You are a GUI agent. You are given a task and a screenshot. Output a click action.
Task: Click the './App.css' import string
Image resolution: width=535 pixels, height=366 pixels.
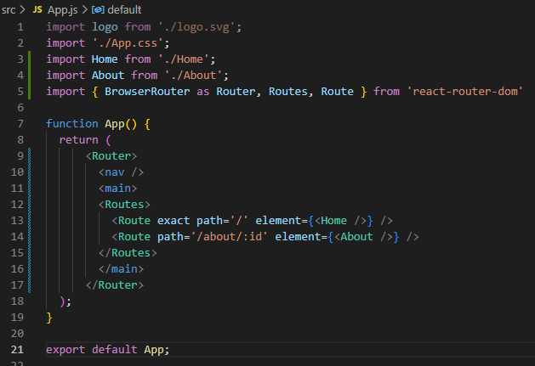click(128, 43)
